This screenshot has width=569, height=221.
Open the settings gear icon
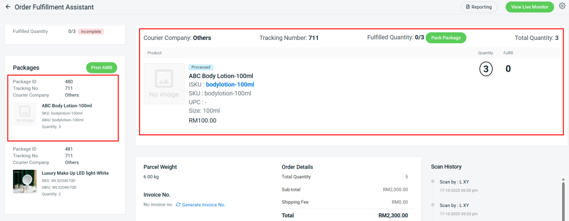click(x=562, y=6)
